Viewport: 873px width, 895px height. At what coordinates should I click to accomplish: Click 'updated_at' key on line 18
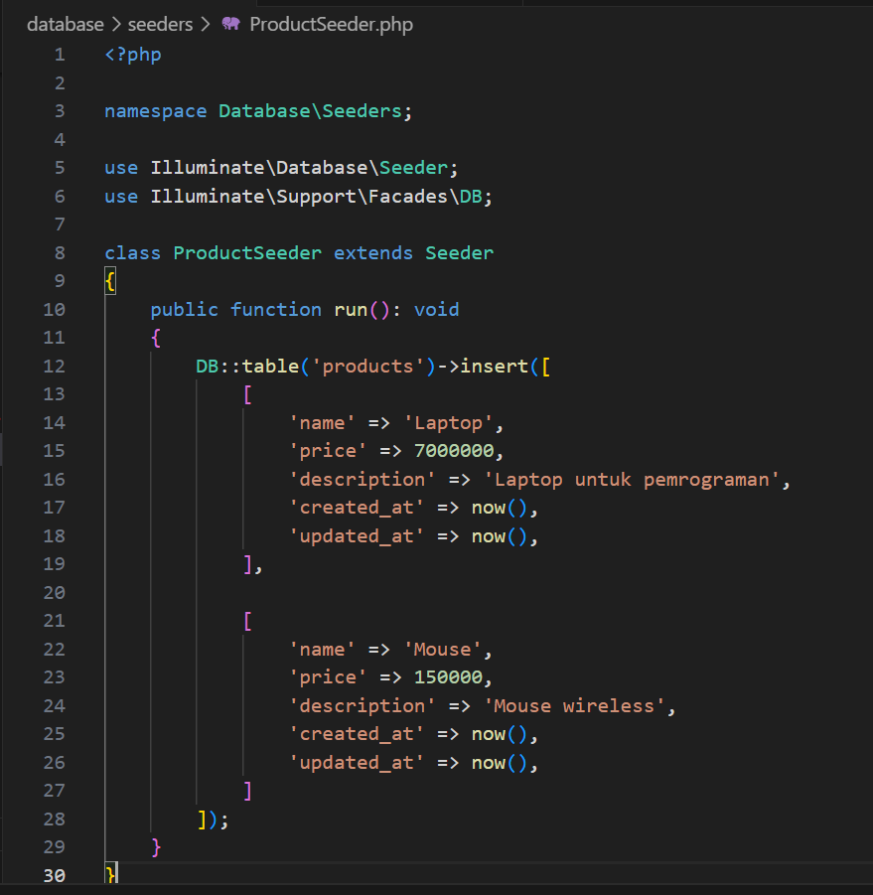coord(357,536)
